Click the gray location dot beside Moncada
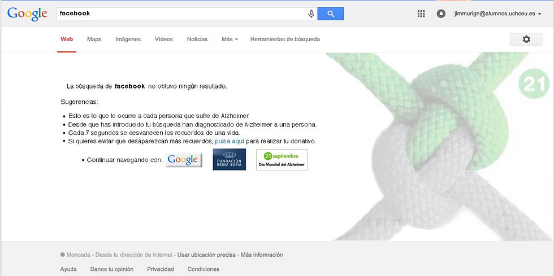Image resolution: width=554 pixels, height=276 pixels. pos(63,255)
